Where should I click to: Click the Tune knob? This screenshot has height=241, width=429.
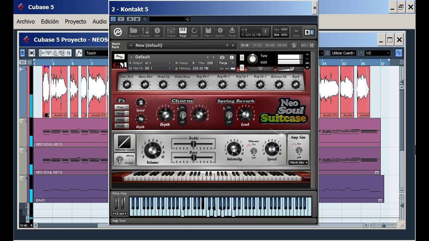point(253,59)
